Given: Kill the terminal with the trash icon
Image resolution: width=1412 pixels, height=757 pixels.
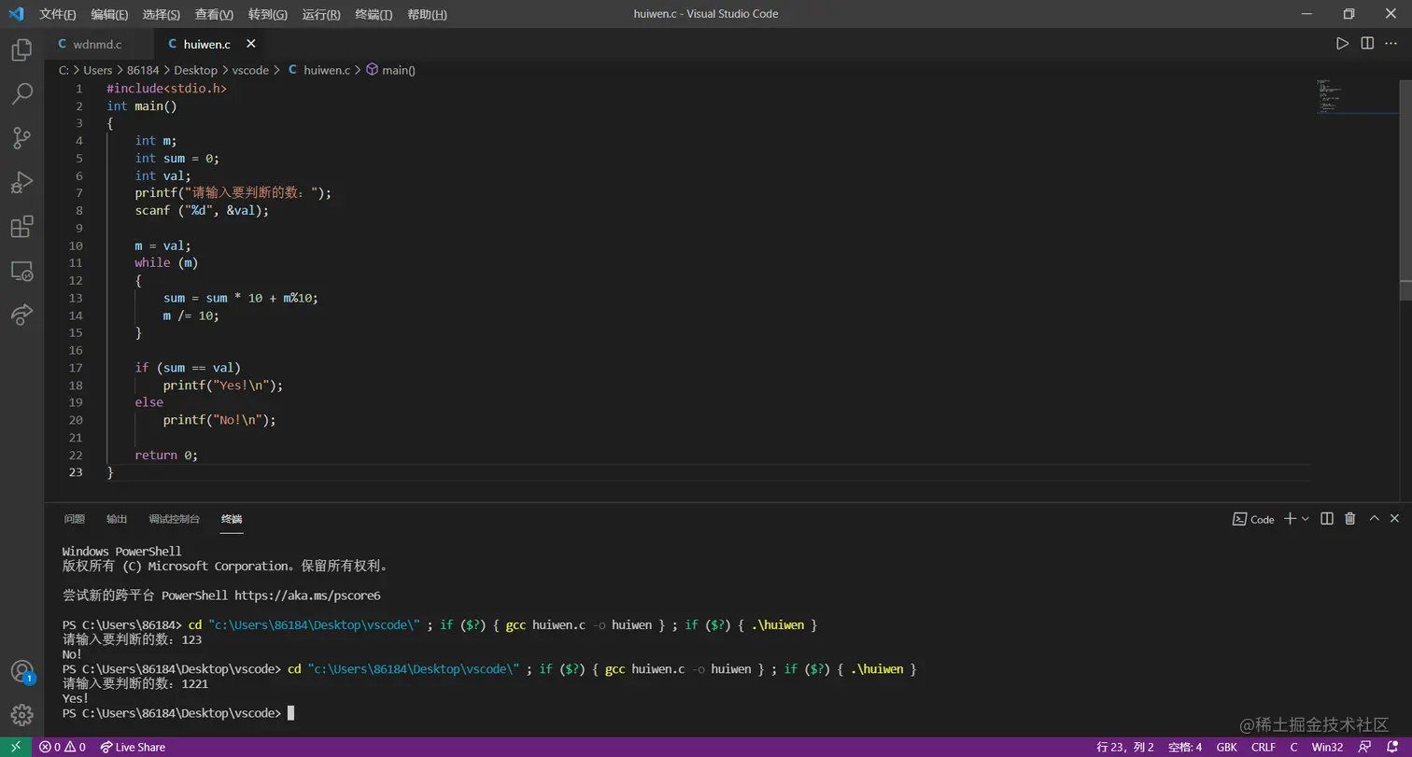Looking at the screenshot, I should 1349,519.
